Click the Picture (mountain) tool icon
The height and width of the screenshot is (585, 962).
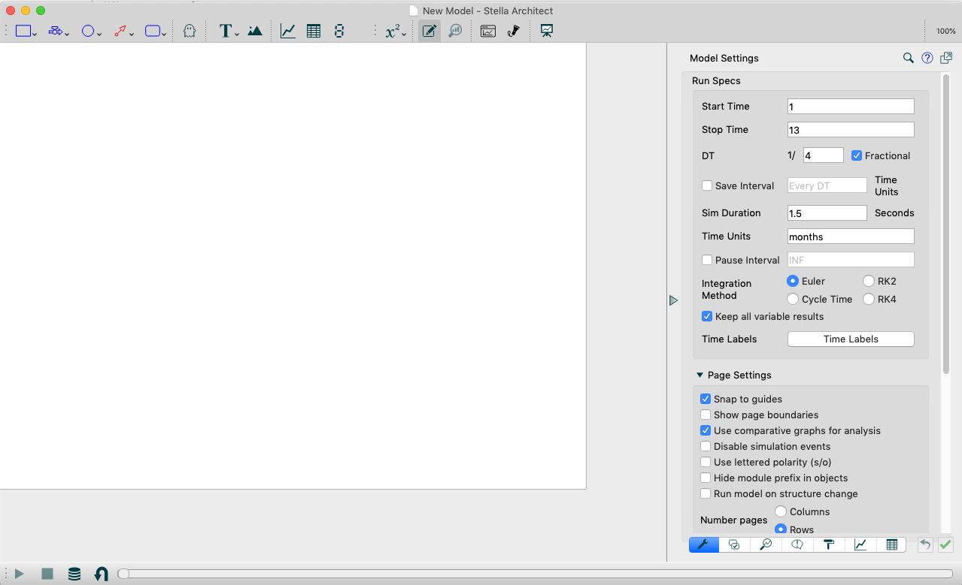[x=255, y=32]
